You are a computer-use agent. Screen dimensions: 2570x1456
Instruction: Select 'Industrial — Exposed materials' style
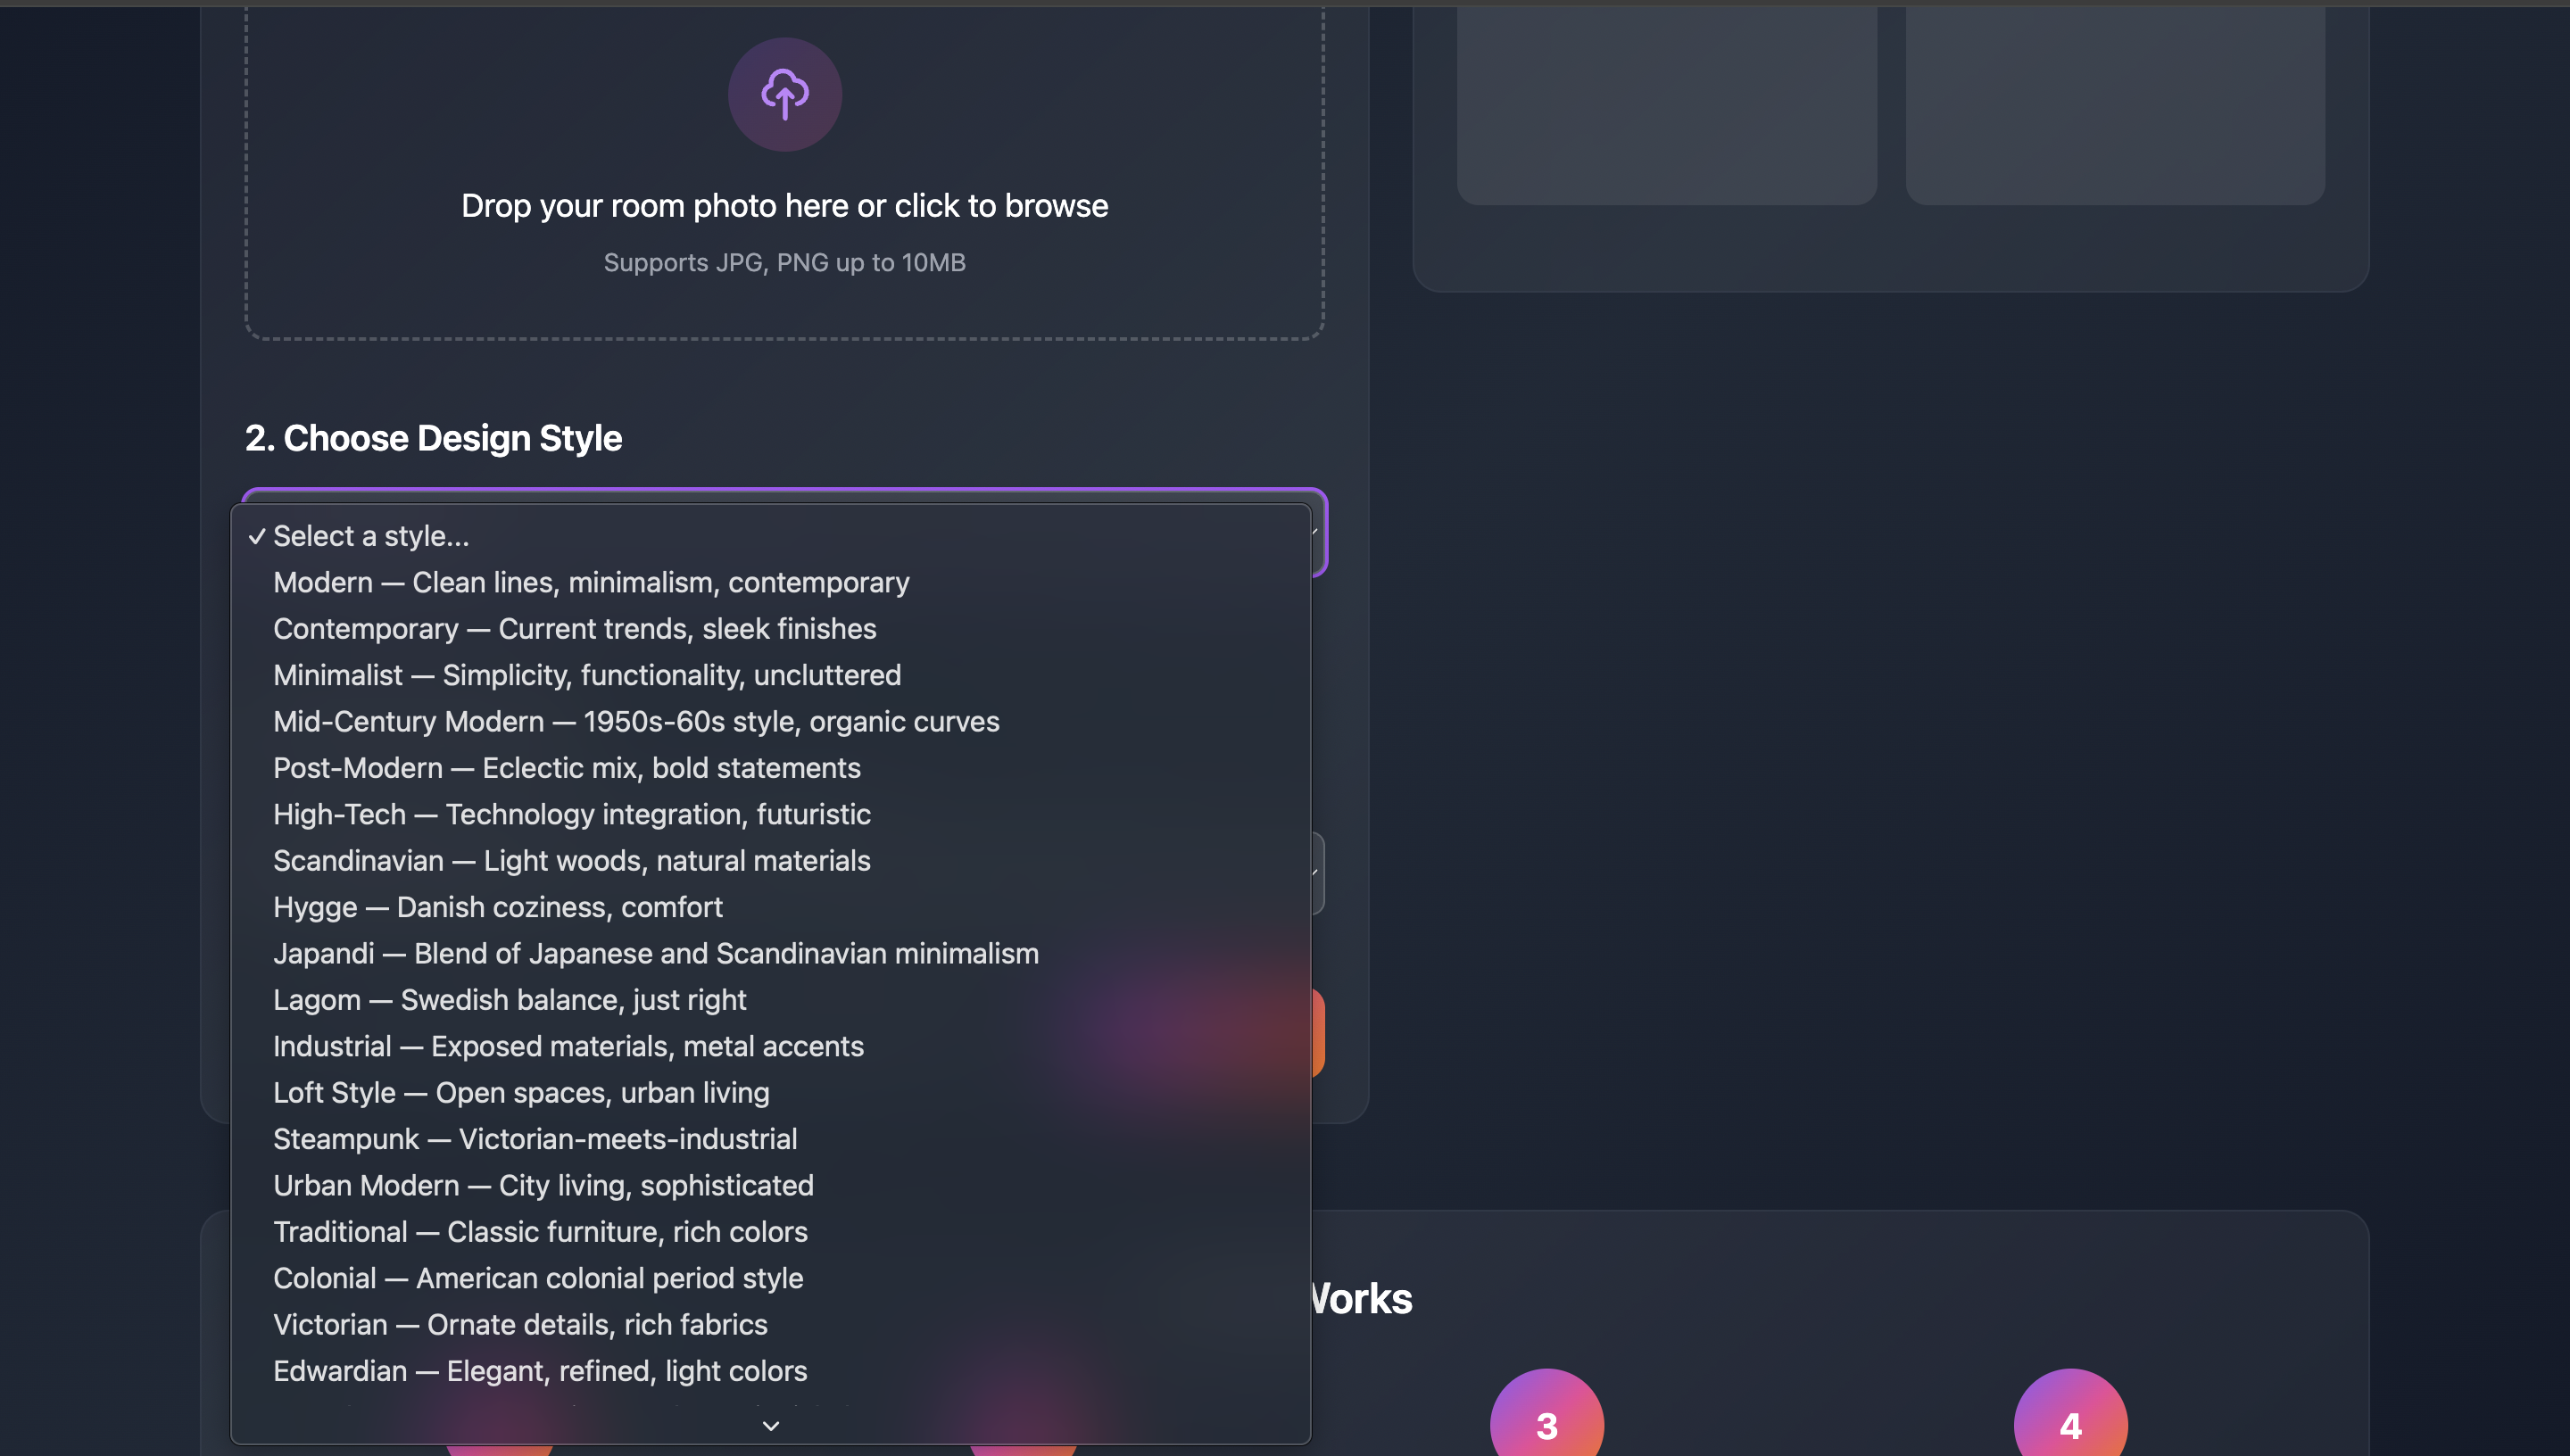[x=569, y=1046]
